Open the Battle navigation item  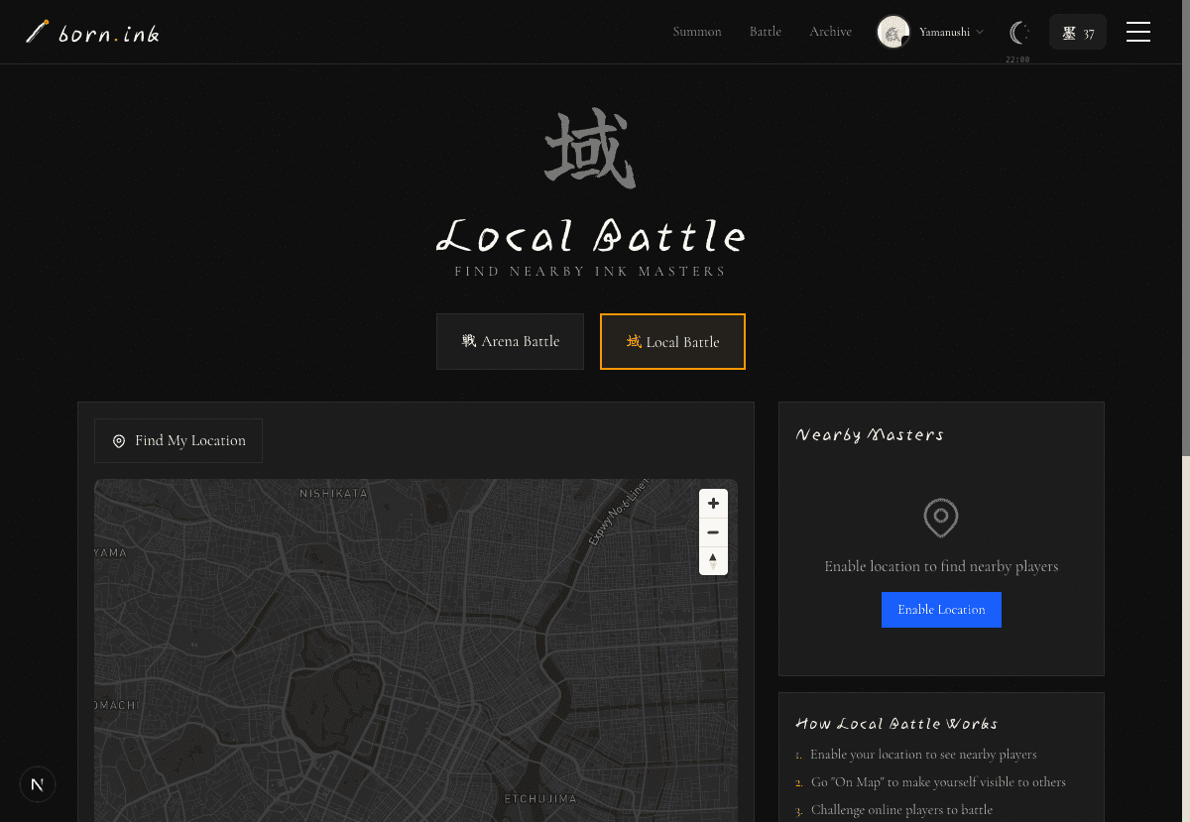[x=766, y=32]
